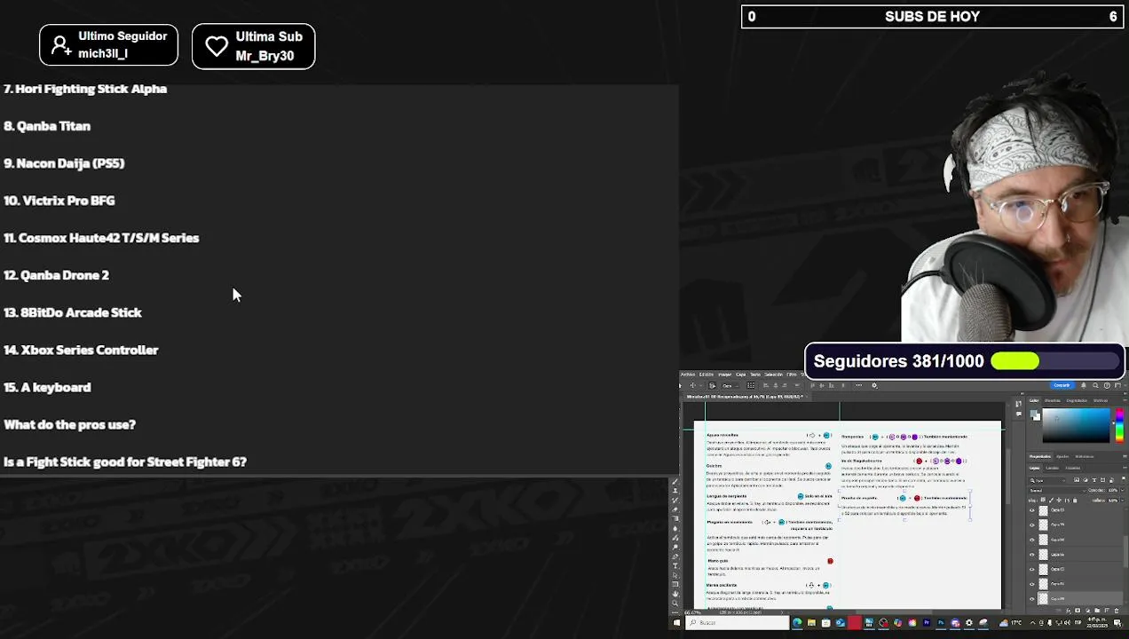Click Move tool icon in options bar
The image size is (1129, 639).
click(x=692, y=385)
